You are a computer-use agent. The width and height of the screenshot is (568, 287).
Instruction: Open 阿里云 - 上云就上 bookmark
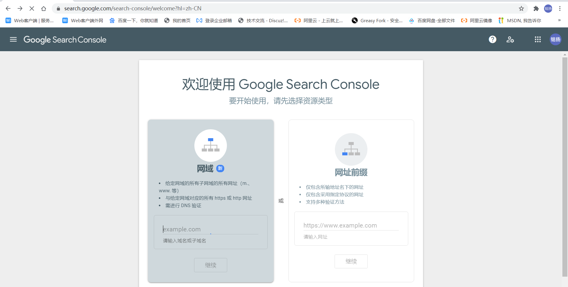[319, 20]
